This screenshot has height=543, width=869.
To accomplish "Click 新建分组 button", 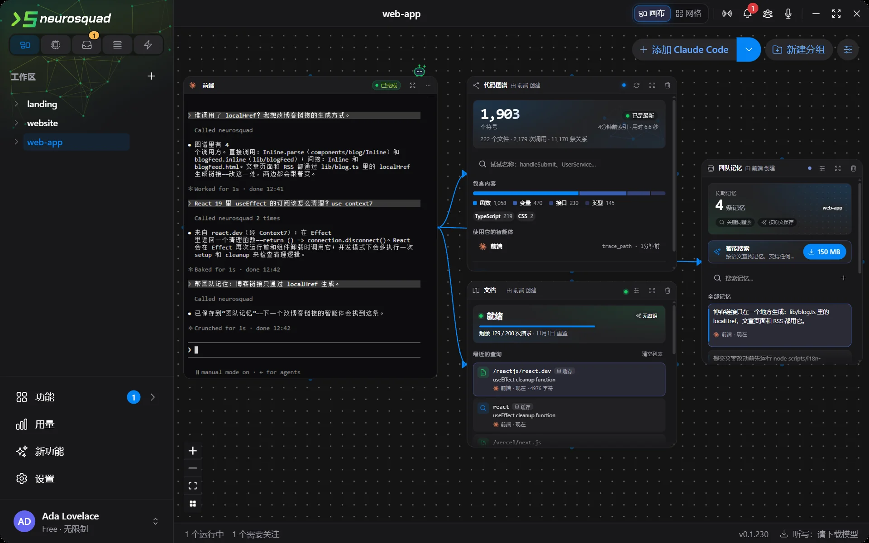I will pyautogui.click(x=799, y=50).
